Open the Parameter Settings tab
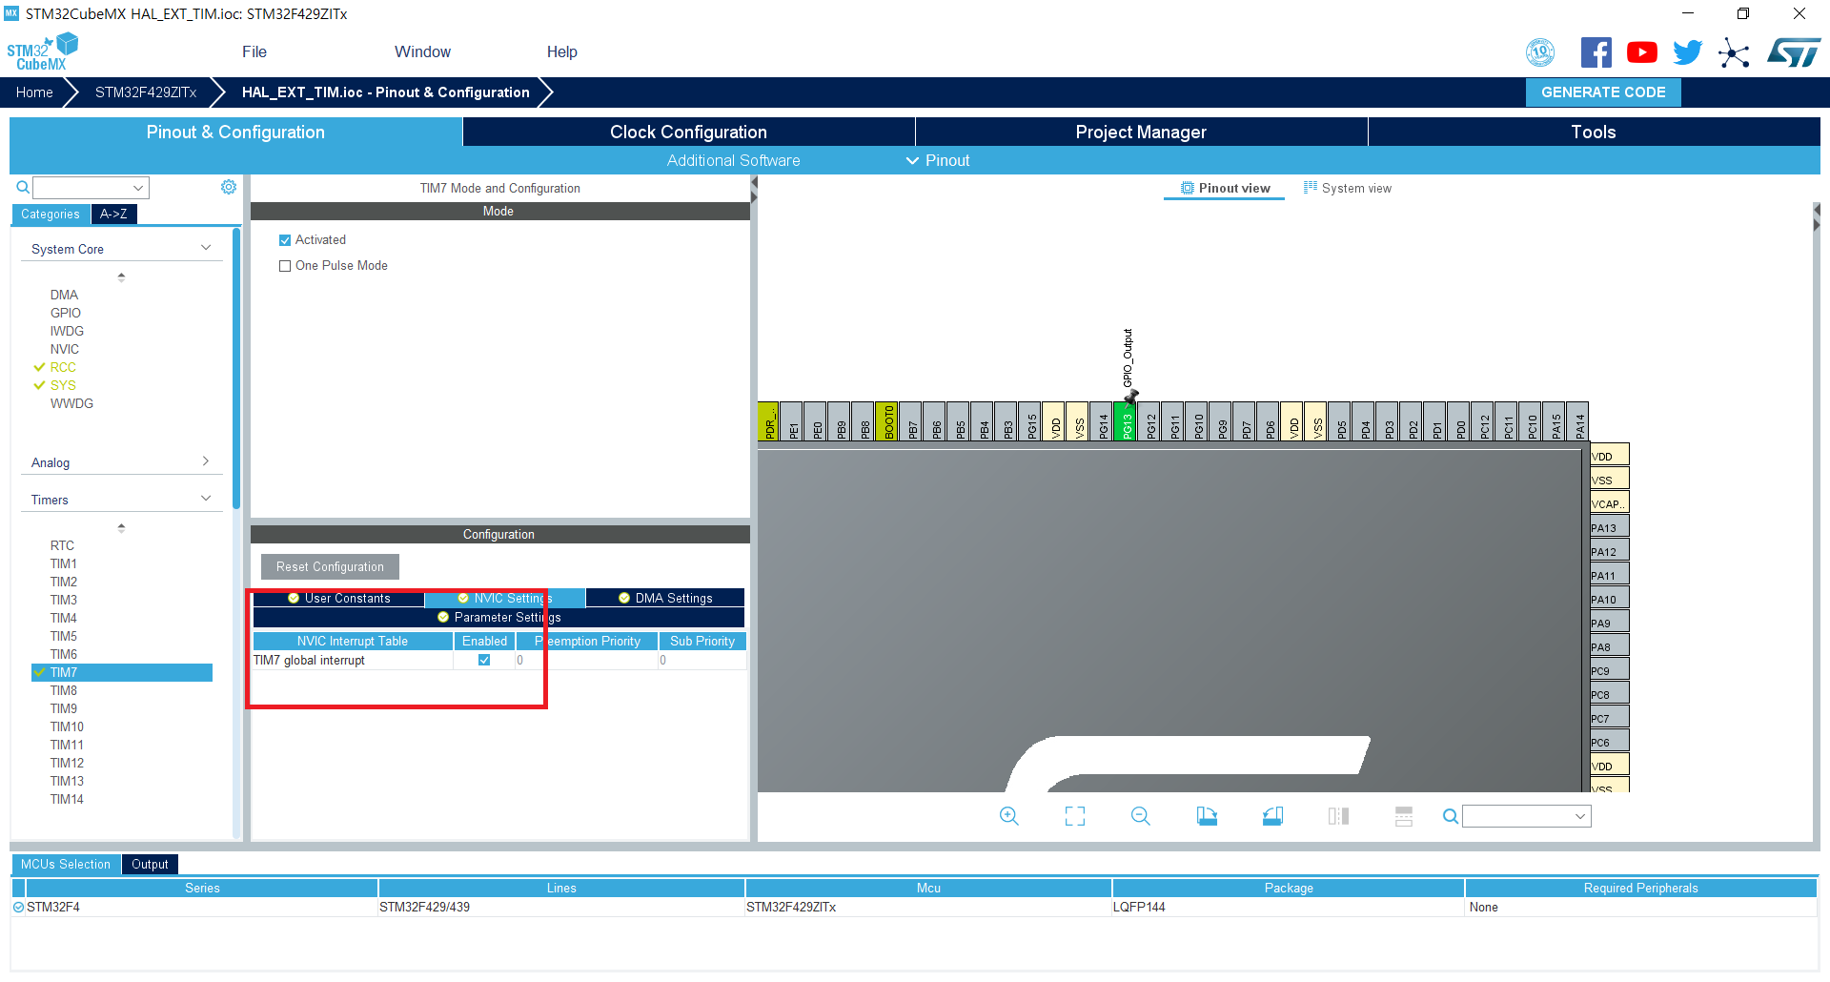 point(498,617)
